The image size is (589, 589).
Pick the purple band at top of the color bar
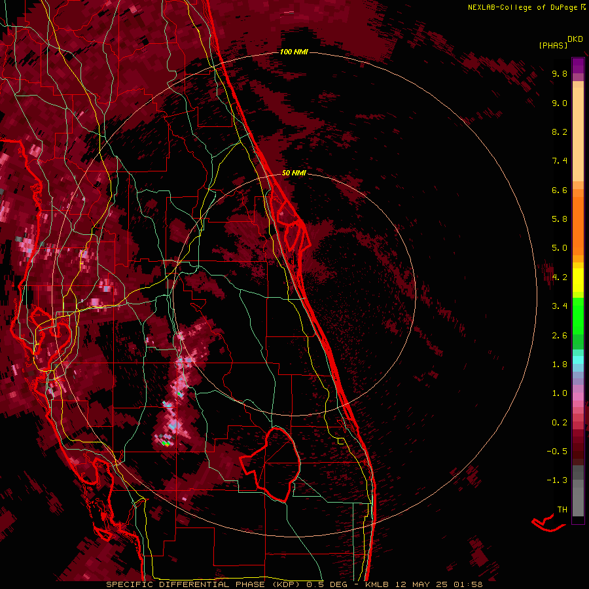click(x=578, y=65)
